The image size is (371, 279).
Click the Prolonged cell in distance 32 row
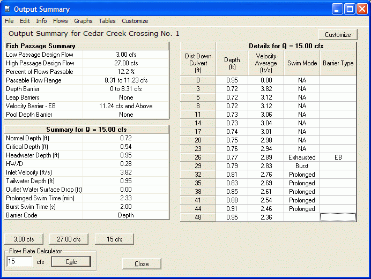(x=302, y=175)
